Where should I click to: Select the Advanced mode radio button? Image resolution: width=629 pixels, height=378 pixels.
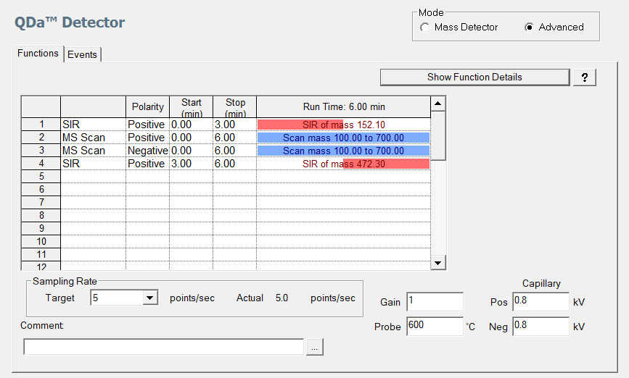point(529,28)
